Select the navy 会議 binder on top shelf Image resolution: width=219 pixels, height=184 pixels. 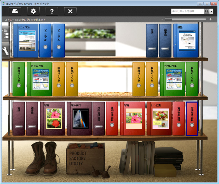click(152, 40)
